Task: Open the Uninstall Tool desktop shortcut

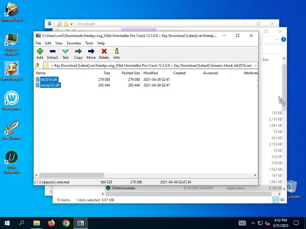Action: point(12,12)
